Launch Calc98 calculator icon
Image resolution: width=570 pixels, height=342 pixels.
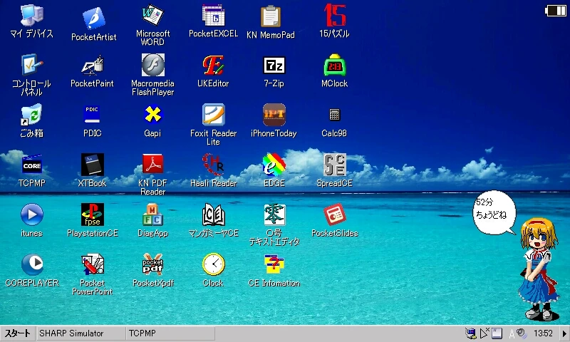pos(334,115)
